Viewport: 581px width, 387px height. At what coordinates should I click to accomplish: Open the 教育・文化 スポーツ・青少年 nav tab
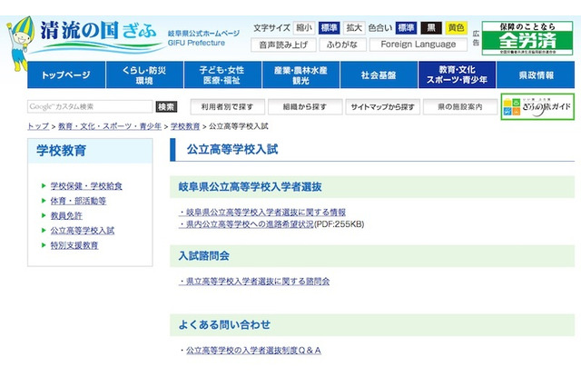pos(457,74)
